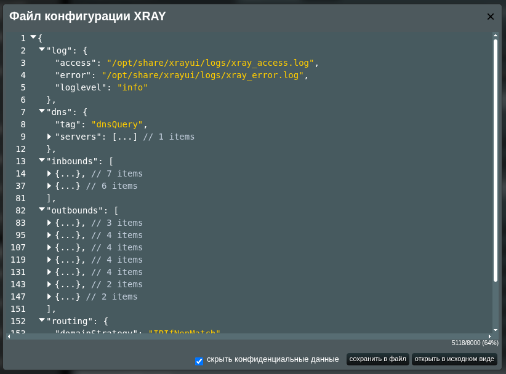Click the "tag" key on line 8
Image resolution: width=506 pixels, height=374 pixels.
(68, 124)
